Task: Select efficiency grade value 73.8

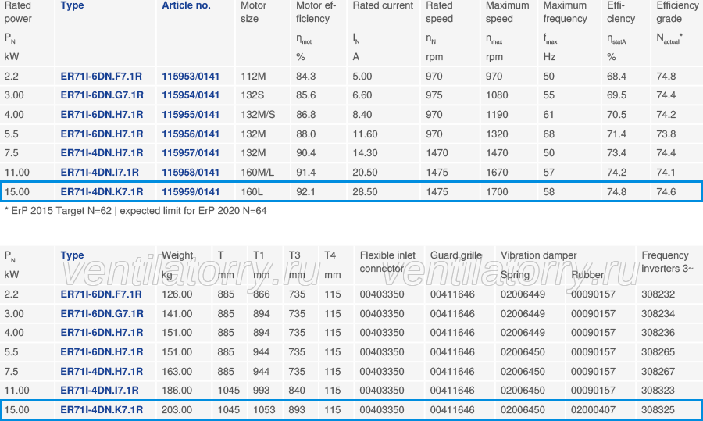Action: pos(666,134)
